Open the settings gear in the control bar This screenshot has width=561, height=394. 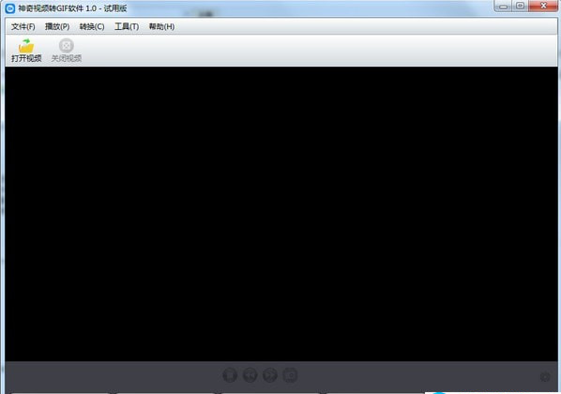pos(545,376)
